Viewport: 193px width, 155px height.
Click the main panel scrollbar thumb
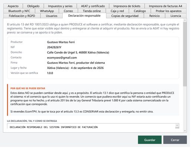pos(185,54)
